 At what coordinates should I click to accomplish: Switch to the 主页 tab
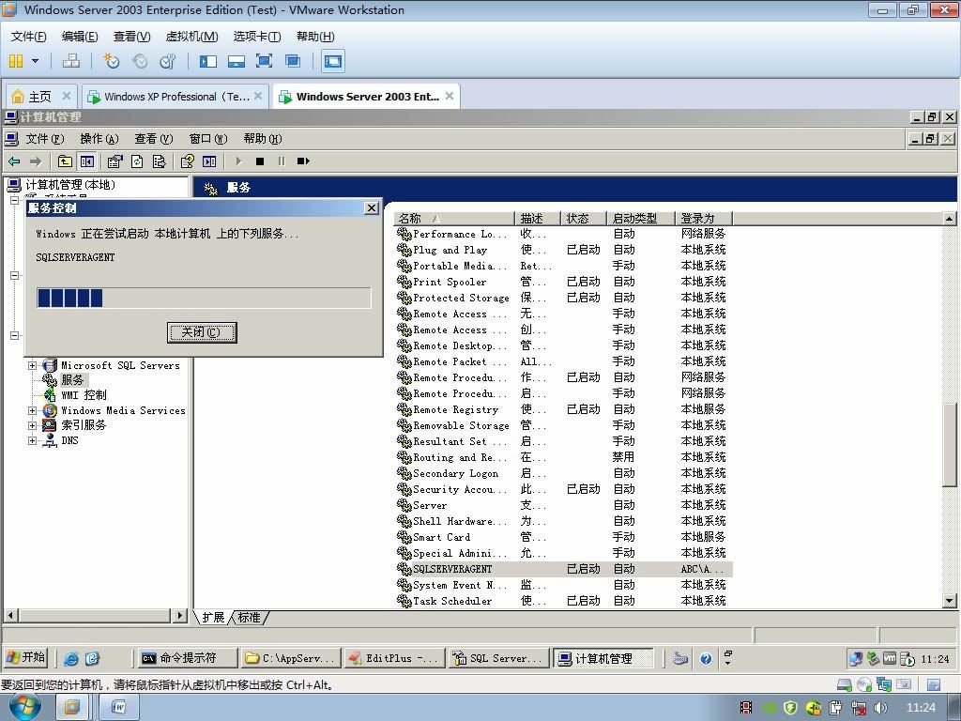point(40,97)
